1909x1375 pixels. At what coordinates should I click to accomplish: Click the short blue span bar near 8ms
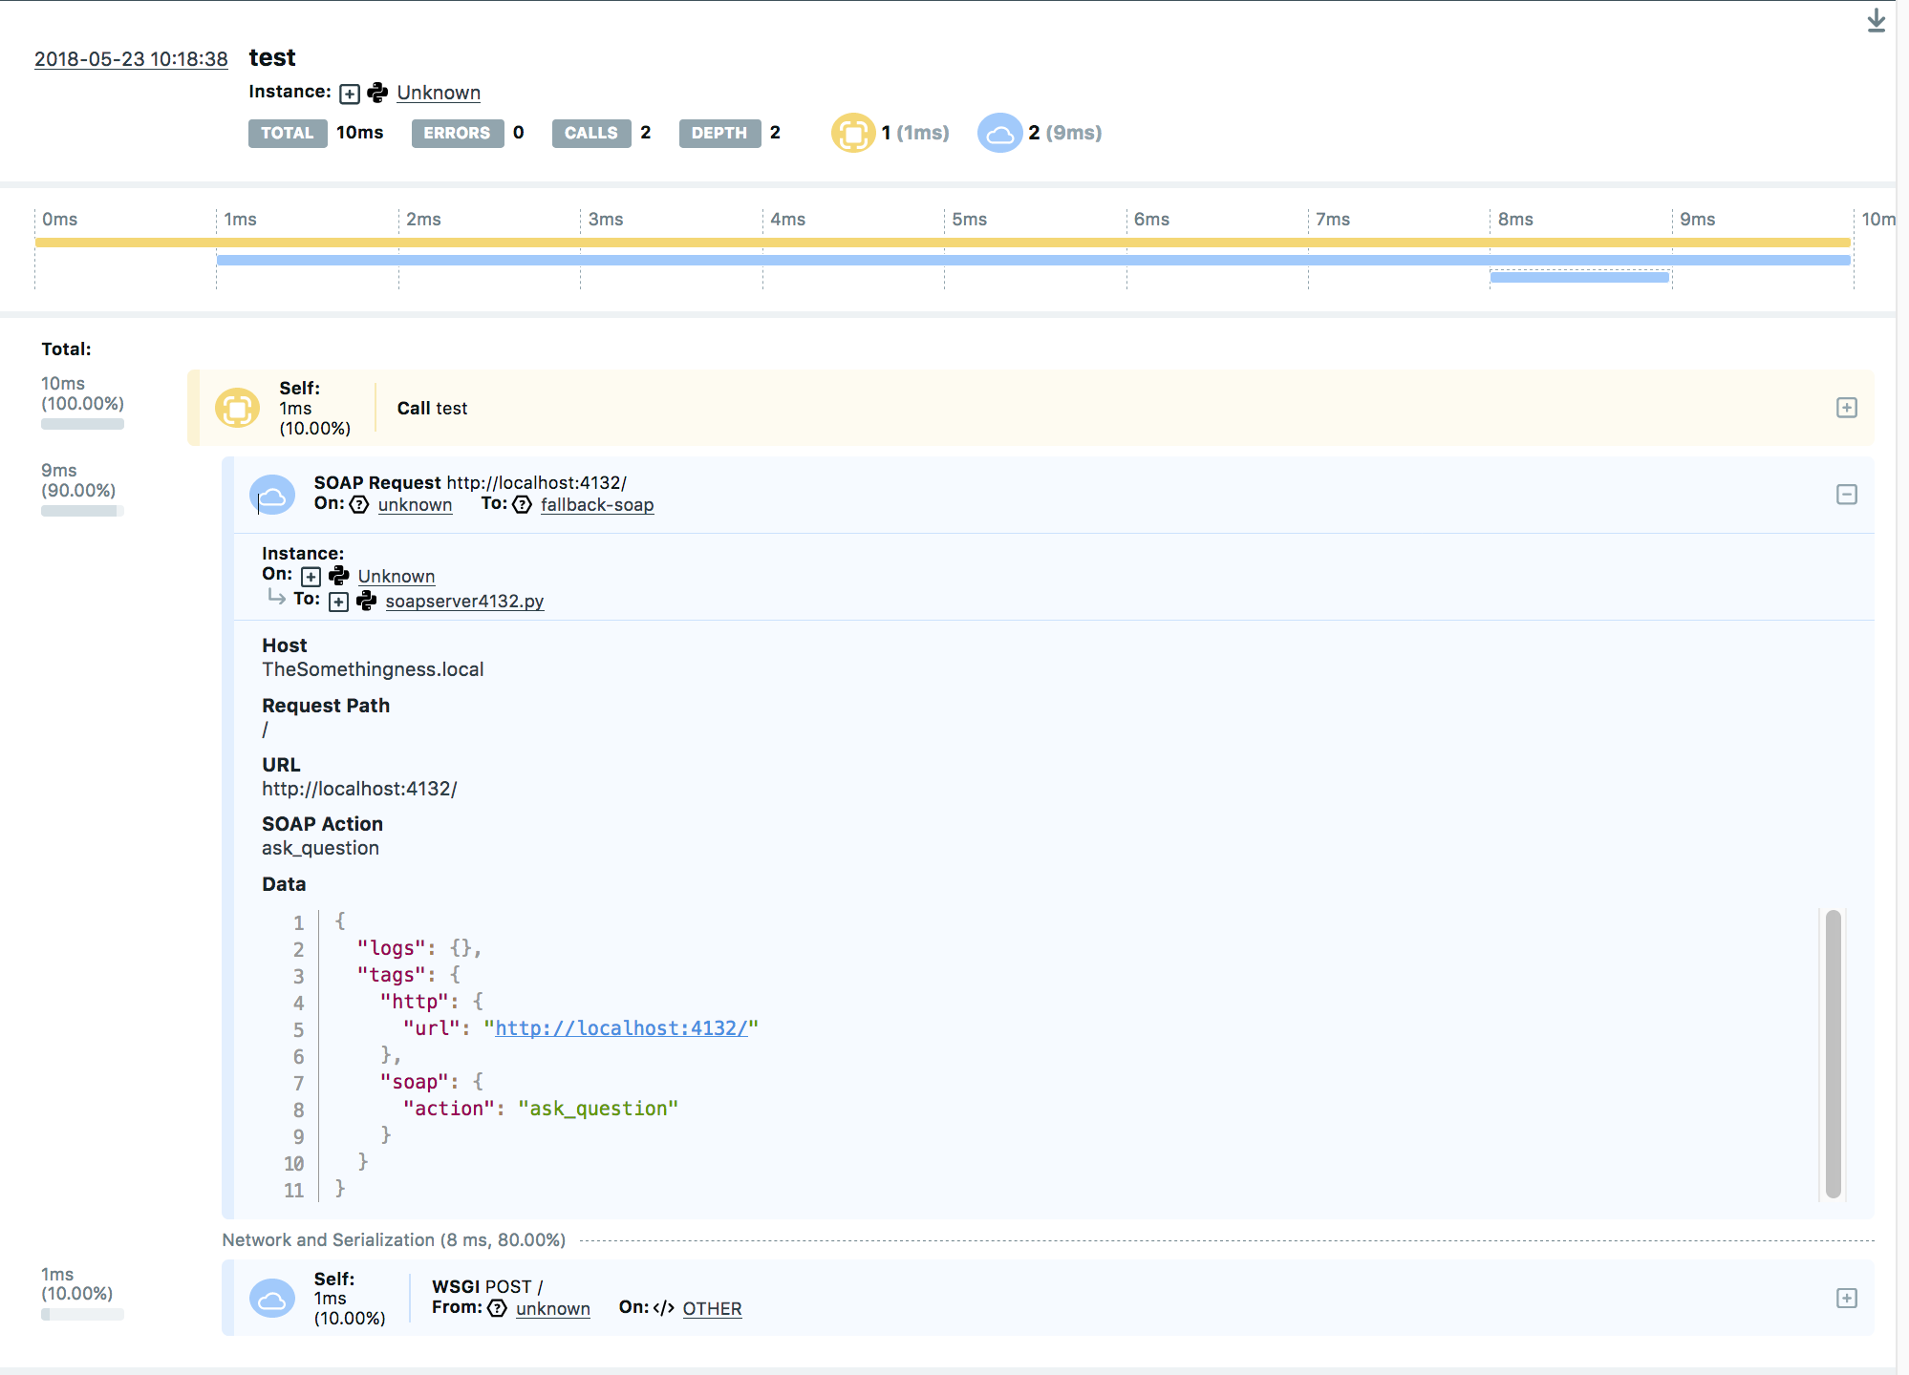1578,277
